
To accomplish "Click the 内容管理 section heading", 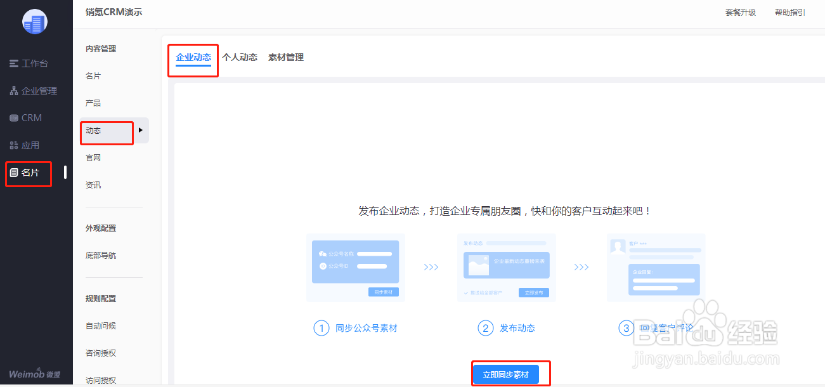I will (101, 49).
